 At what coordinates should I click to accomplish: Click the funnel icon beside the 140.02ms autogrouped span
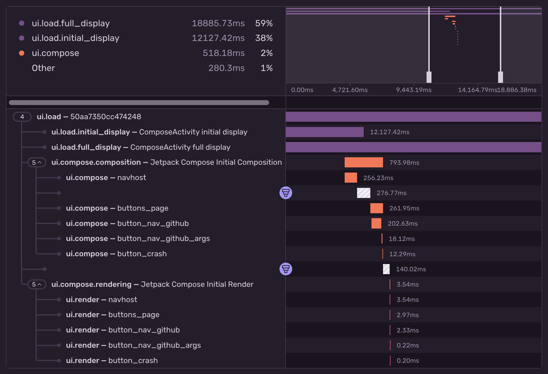point(285,269)
